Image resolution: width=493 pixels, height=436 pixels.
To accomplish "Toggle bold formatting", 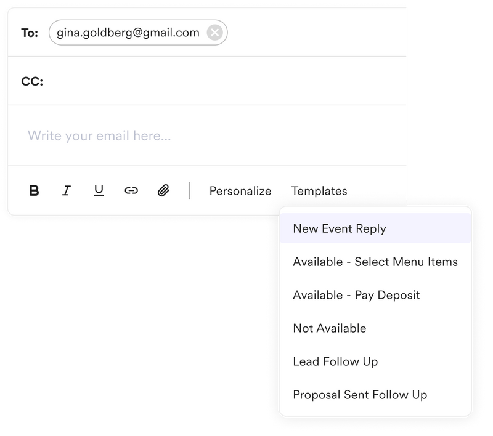I will click(x=35, y=191).
